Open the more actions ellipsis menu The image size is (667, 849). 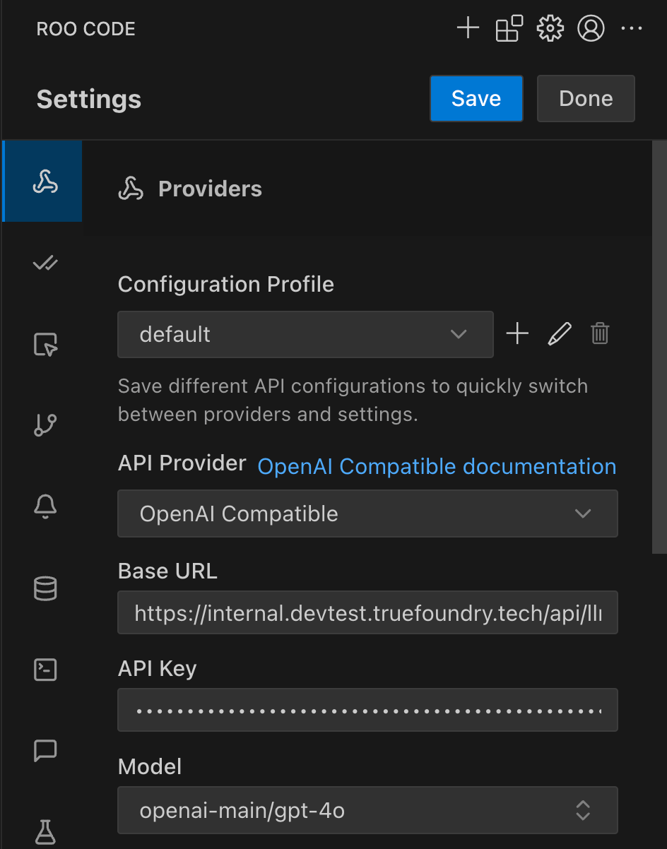click(x=631, y=29)
